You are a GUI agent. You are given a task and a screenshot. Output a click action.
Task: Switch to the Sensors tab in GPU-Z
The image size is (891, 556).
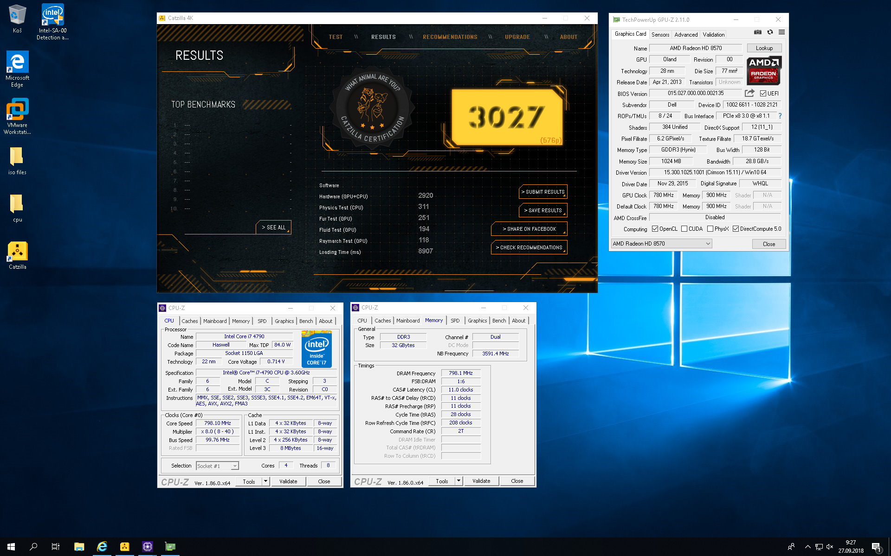coord(660,35)
